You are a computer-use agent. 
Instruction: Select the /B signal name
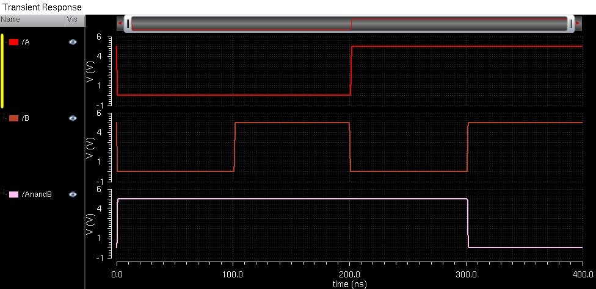[x=26, y=118]
